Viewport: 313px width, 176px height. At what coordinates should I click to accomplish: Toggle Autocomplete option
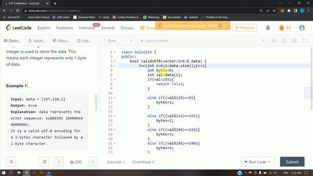click(x=155, y=41)
